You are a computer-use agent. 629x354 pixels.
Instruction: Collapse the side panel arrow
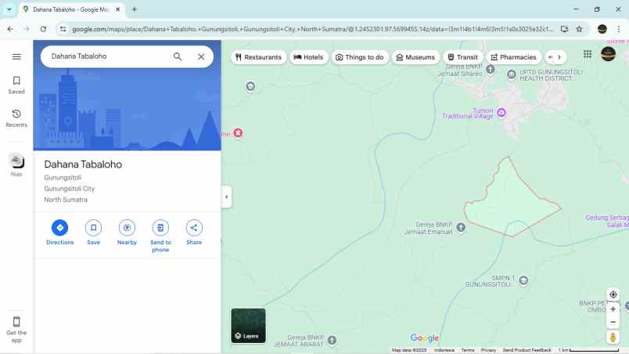[x=227, y=197]
